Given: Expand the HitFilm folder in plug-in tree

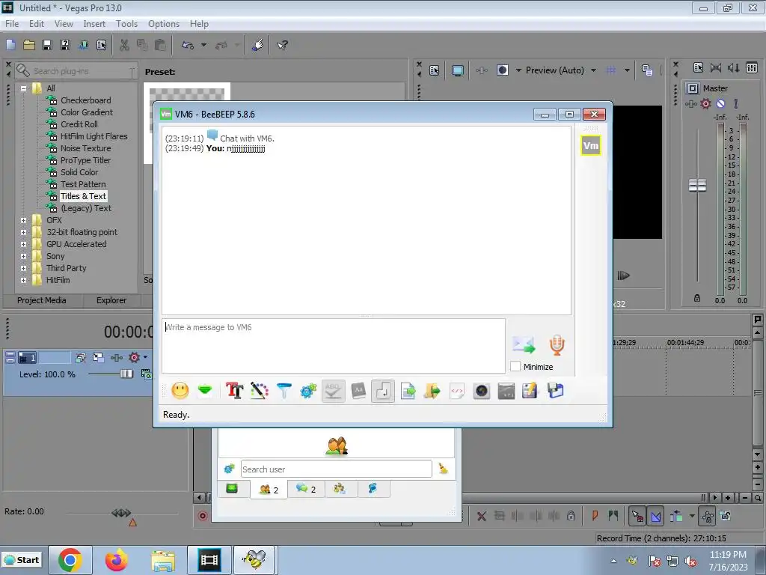Looking at the screenshot, I should (x=23, y=280).
